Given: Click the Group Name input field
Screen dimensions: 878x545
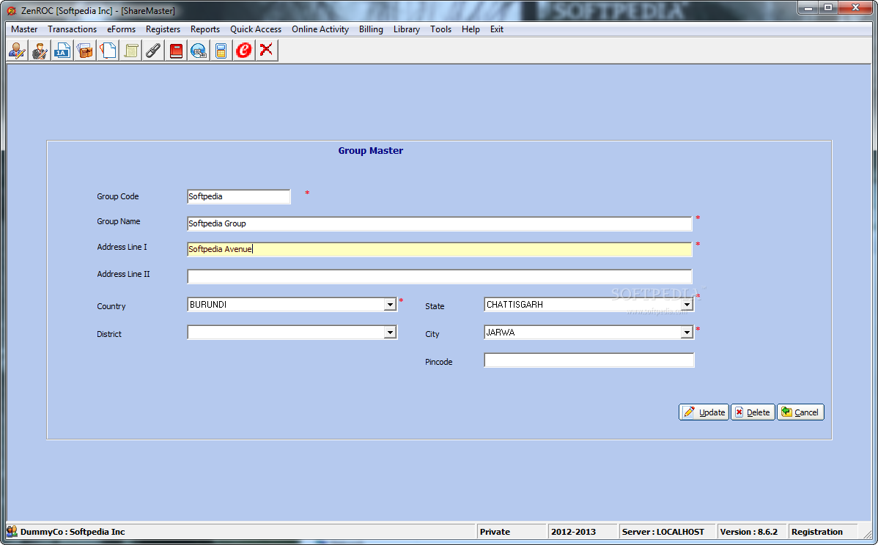Looking at the screenshot, I should click(x=440, y=223).
